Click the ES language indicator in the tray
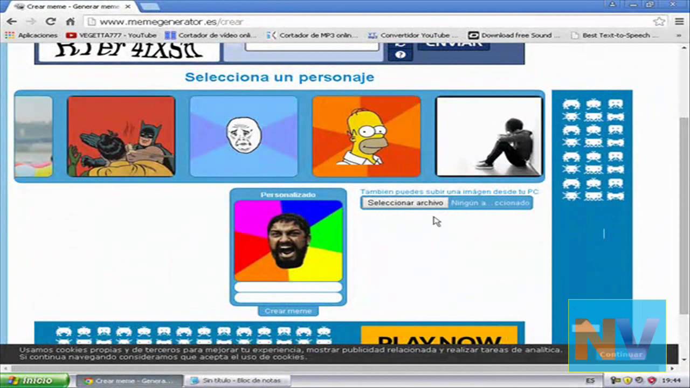The image size is (690, 388). pyautogui.click(x=590, y=380)
